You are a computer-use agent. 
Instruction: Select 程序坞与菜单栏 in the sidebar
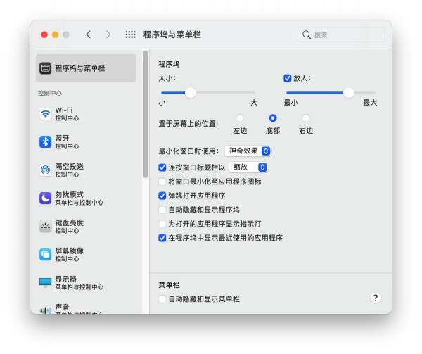(86, 68)
